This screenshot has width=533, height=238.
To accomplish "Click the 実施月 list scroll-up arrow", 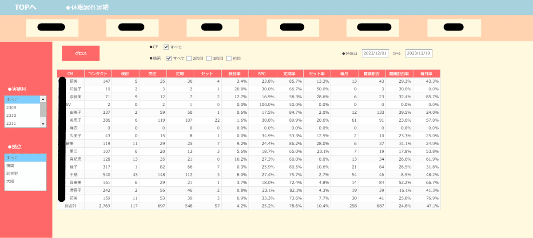I will (x=43, y=98).
